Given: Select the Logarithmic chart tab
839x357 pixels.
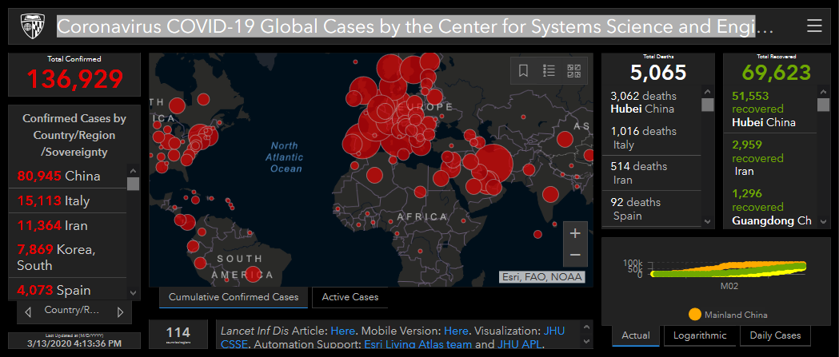Looking at the screenshot, I should [x=699, y=335].
